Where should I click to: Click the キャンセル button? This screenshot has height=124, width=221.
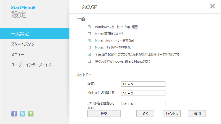[171, 114]
